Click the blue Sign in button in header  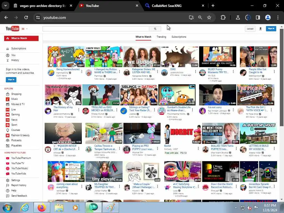pyautogui.click(x=271, y=29)
